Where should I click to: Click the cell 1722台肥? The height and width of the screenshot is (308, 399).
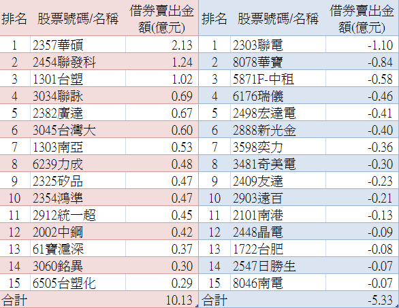tap(278, 249)
